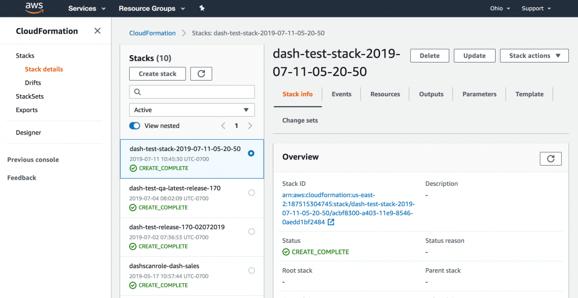Open the Stack ID ARN link

tap(348, 208)
